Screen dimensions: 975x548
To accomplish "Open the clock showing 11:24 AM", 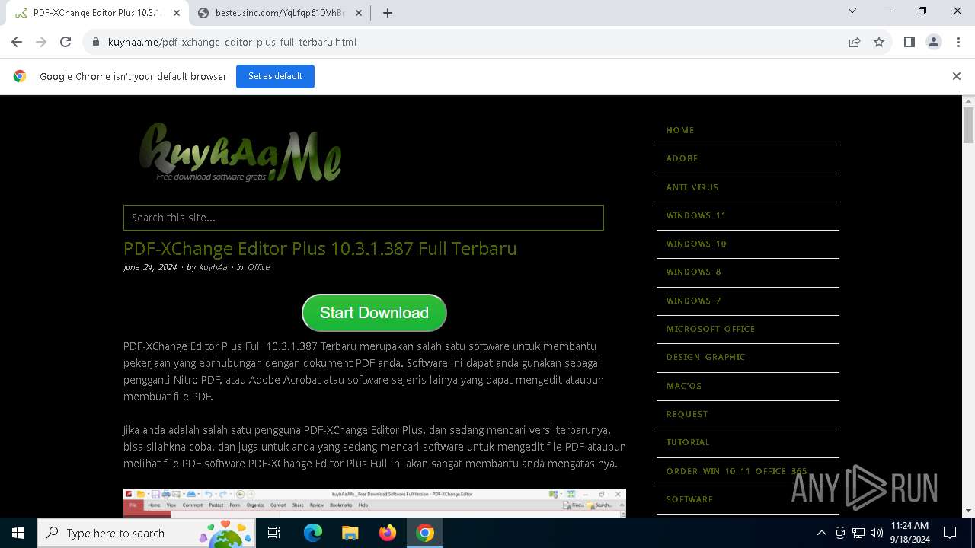I will 910,533.
